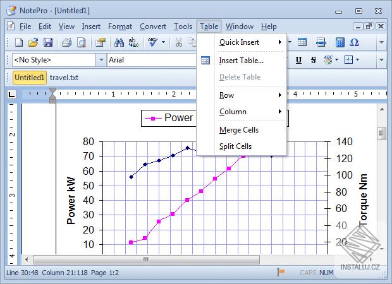This screenshot has width=392, height=284.
Task: Switch to the travel.txt tab
Action: 64,78
